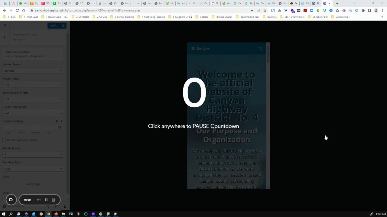
Task: Open File Explorer from the taskbar
Action: coord(63,214)
